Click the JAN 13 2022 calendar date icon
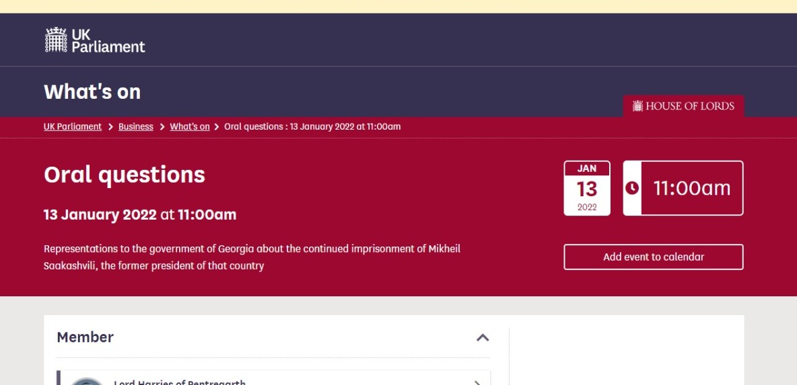The height and width of the screenshot is (385, 797). 587,188
